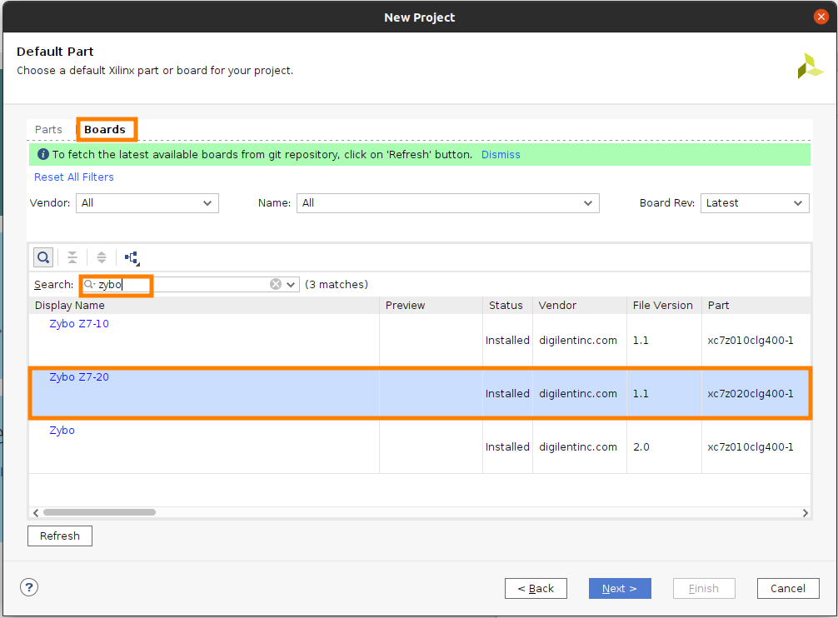This screenshot has width=838, height=618.
Task: Click the horizontal scrollbar thumb
Action: [99, 512]
